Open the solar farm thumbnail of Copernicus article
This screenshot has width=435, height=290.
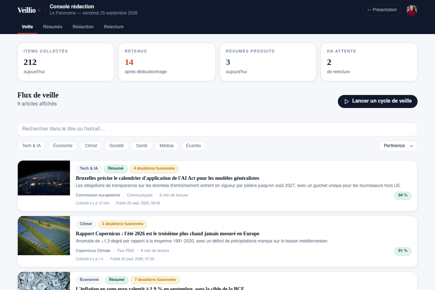coord(44,236)
